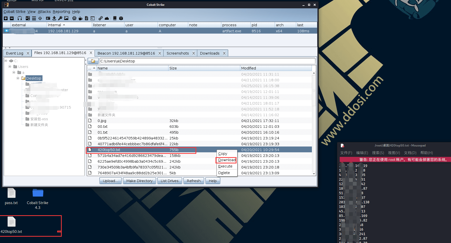Switch to session table view icon

pos(34,18)
